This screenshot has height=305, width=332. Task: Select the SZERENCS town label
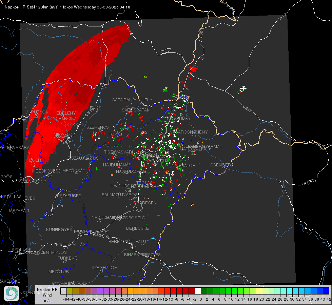tap(98, 127)
